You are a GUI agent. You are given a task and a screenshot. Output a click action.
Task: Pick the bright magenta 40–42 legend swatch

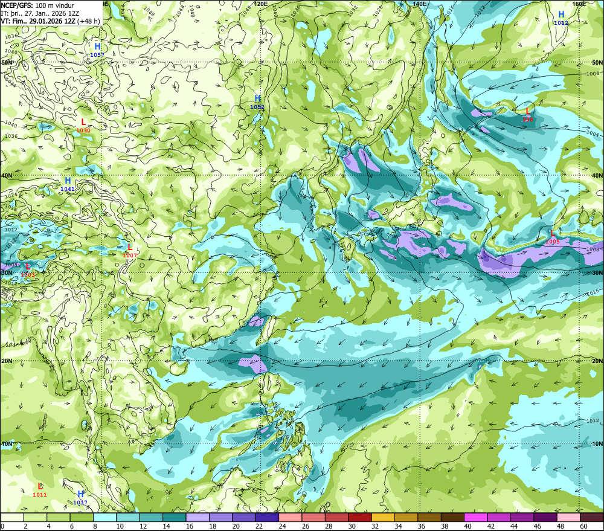[476, 517]
